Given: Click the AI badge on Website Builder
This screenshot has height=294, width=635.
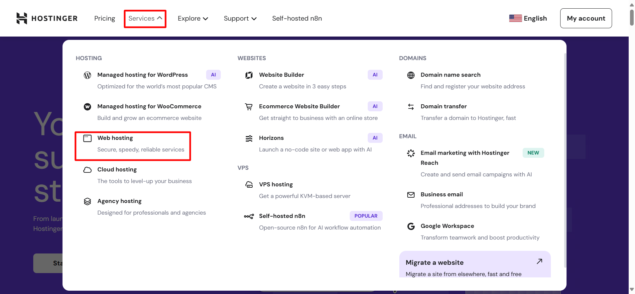Looking at the screenshot, I should point(375,75).
